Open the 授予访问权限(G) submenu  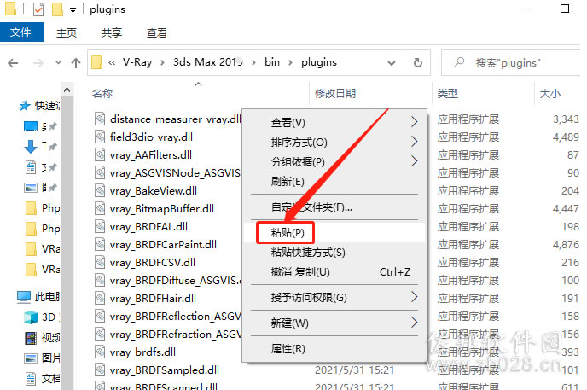click(334, 298)
